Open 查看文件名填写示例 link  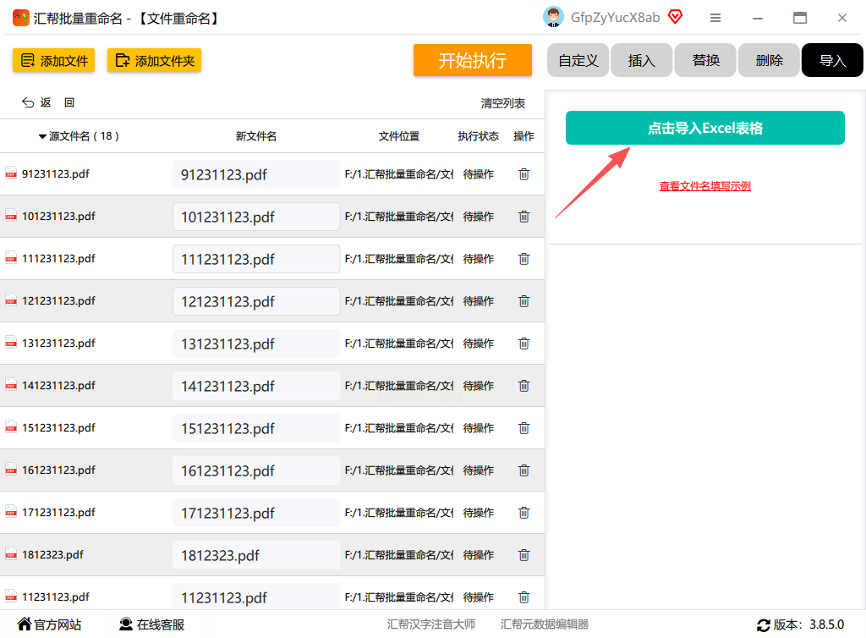tap(704, 186)
